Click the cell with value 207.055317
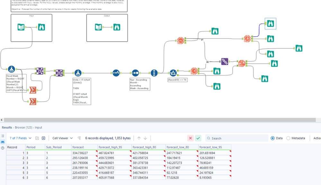The image size is (321, 185). coord(84,178)
